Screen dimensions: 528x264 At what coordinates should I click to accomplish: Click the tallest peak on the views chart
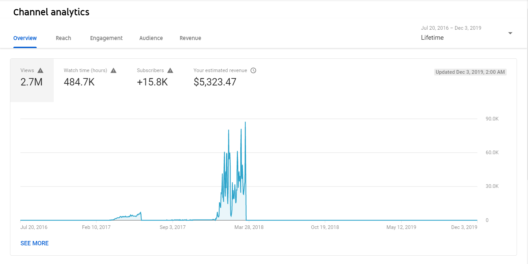coord(245,122)
